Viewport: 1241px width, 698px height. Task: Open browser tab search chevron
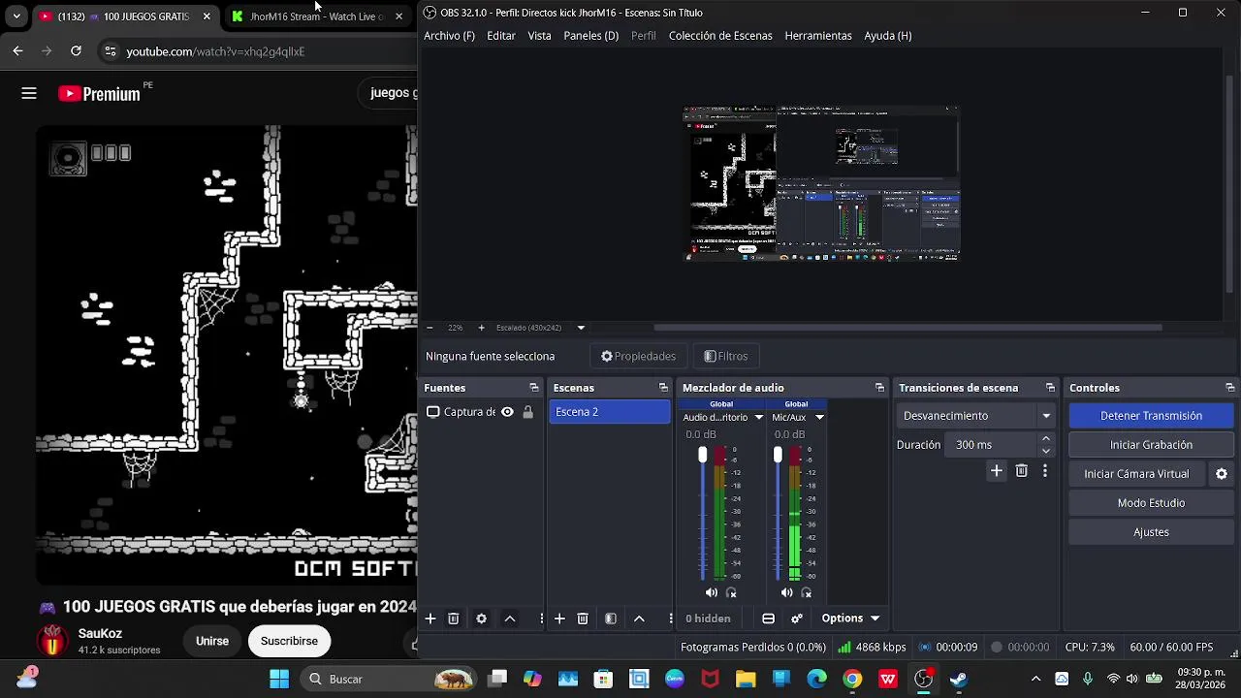pos(16,16)
